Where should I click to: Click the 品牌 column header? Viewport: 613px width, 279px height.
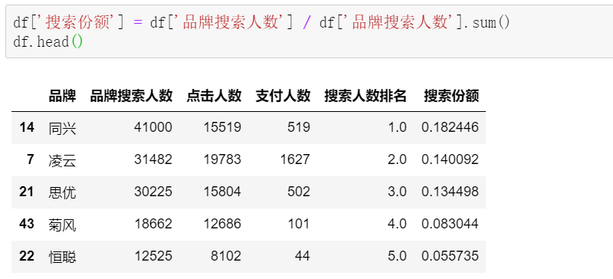click(x=62, y=96)
